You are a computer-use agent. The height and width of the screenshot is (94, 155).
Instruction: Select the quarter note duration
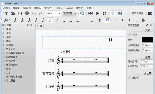coord(50,20)
